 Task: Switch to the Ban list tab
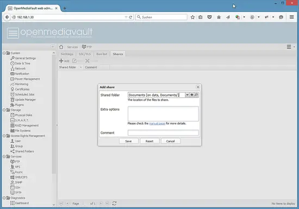[x=102, y=54]
